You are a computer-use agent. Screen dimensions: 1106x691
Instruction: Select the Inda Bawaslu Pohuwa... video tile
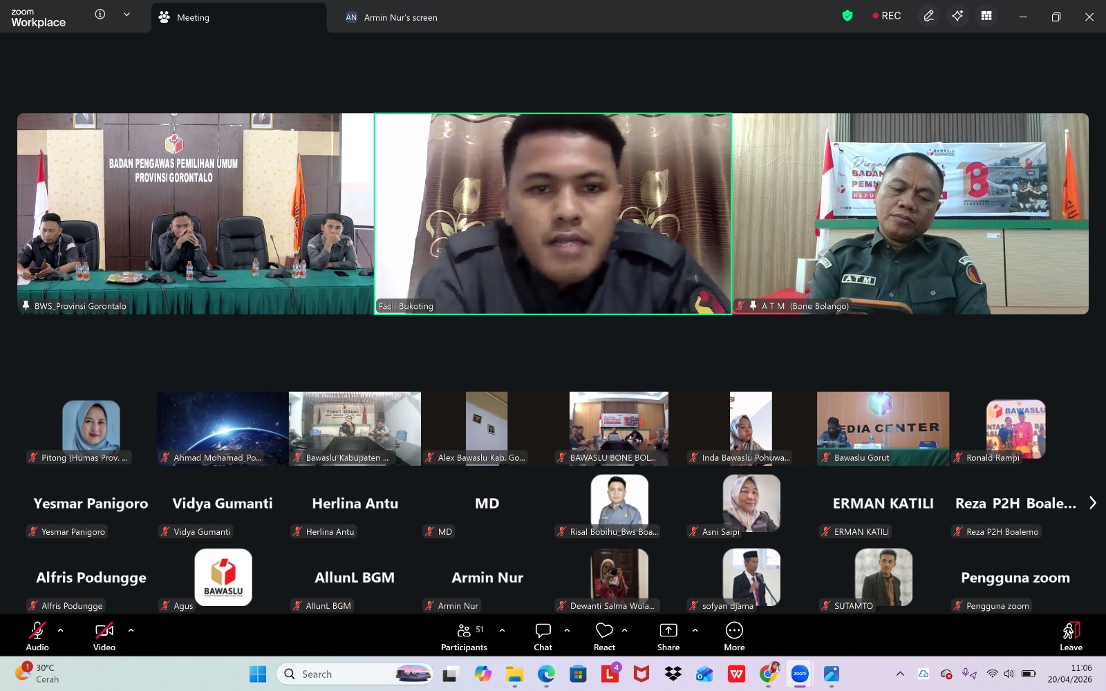click(751, 428)
